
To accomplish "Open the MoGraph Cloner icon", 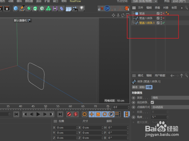I will point(42,9).
